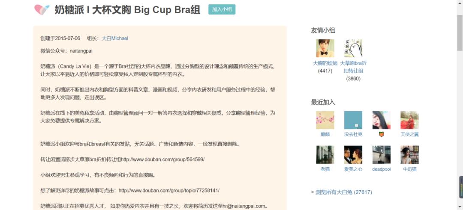
Task: Open the 大胸的烦恼 group avatar thumbnail
Action: tap(325, 48)
